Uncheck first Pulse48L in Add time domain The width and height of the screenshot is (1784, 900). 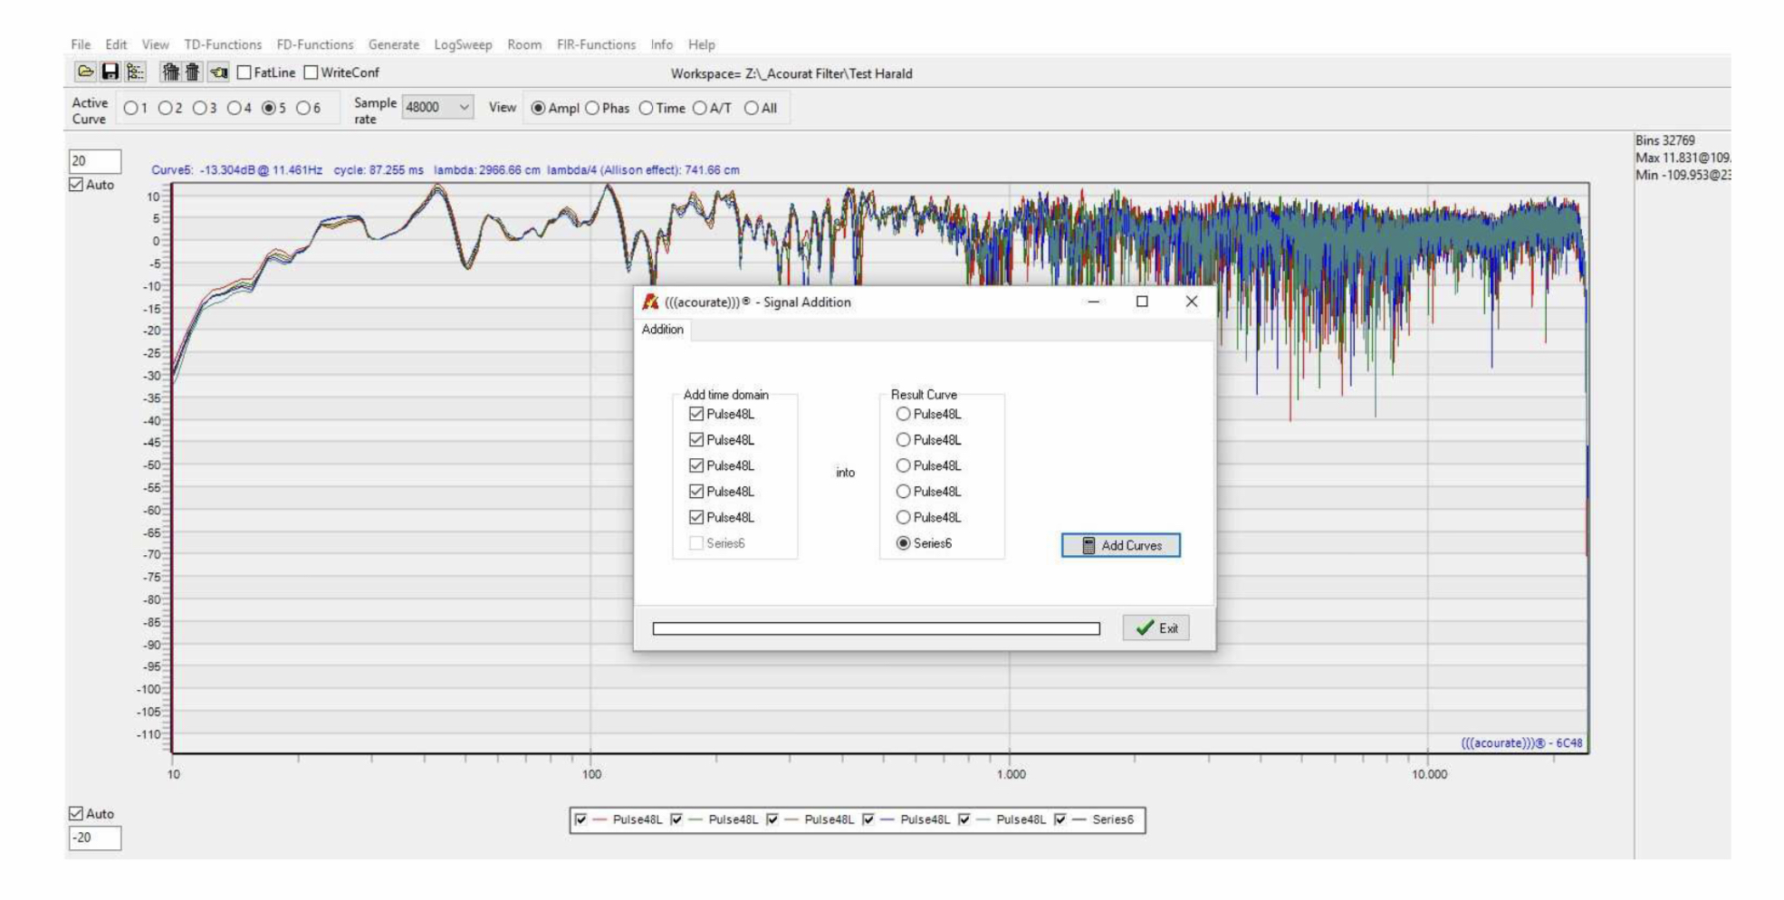(695, 414)
